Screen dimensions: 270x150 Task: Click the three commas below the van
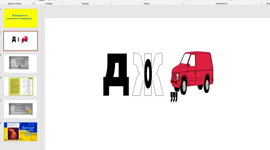click(x=174, y=97)
